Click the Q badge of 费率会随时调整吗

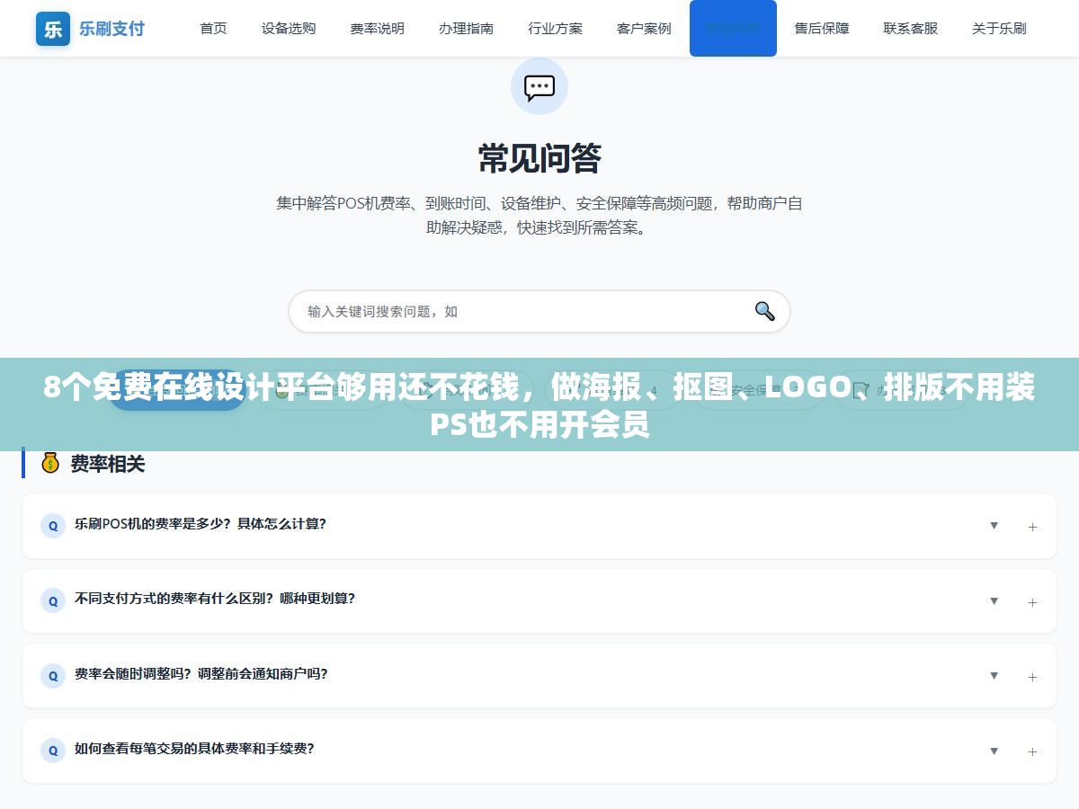coord(53,676)
